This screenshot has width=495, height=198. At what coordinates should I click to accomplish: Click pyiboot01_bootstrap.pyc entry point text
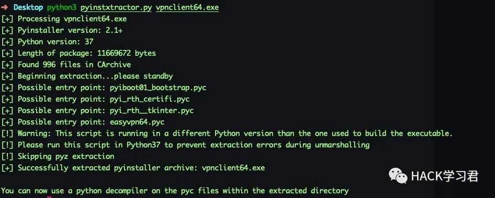[158, 88]
